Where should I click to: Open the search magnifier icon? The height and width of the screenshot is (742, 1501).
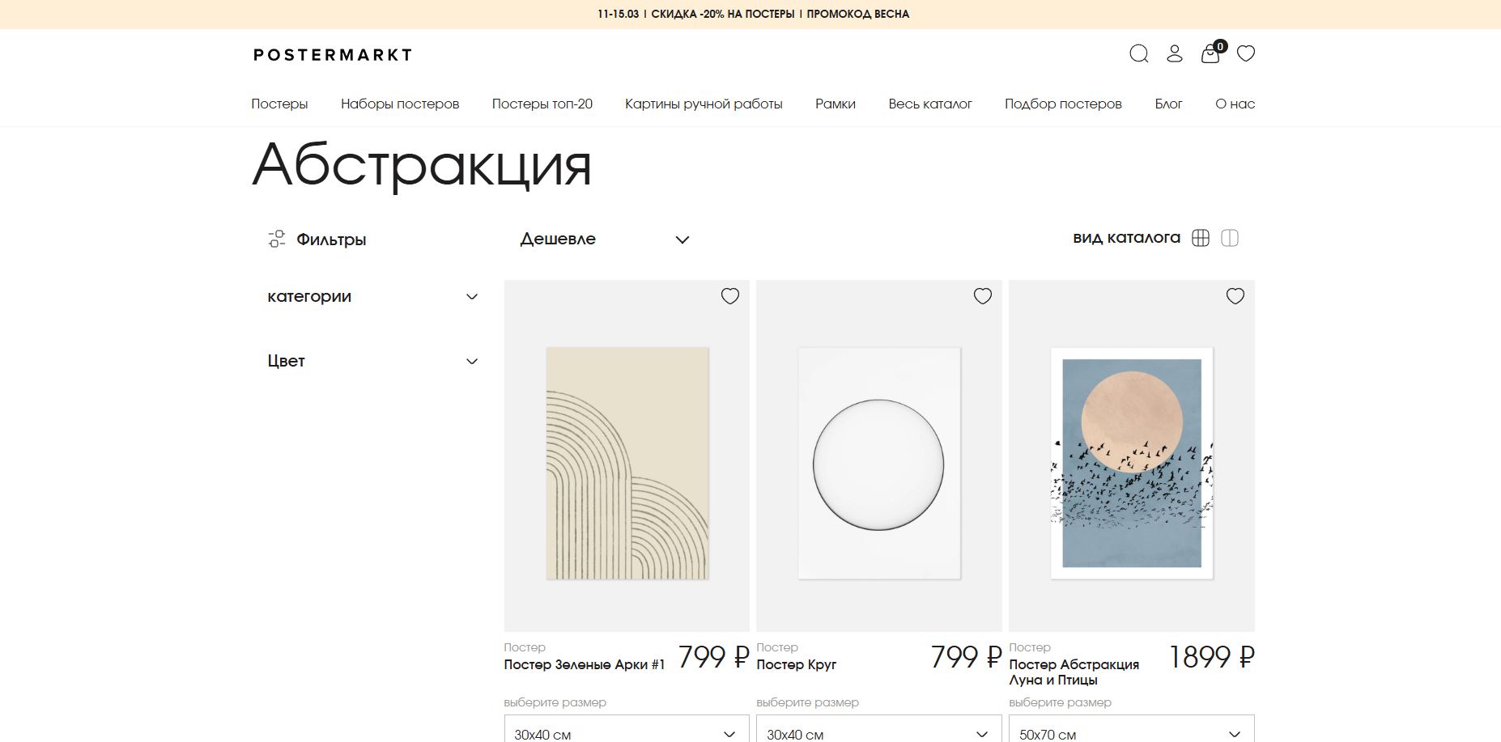point(1138,54)
